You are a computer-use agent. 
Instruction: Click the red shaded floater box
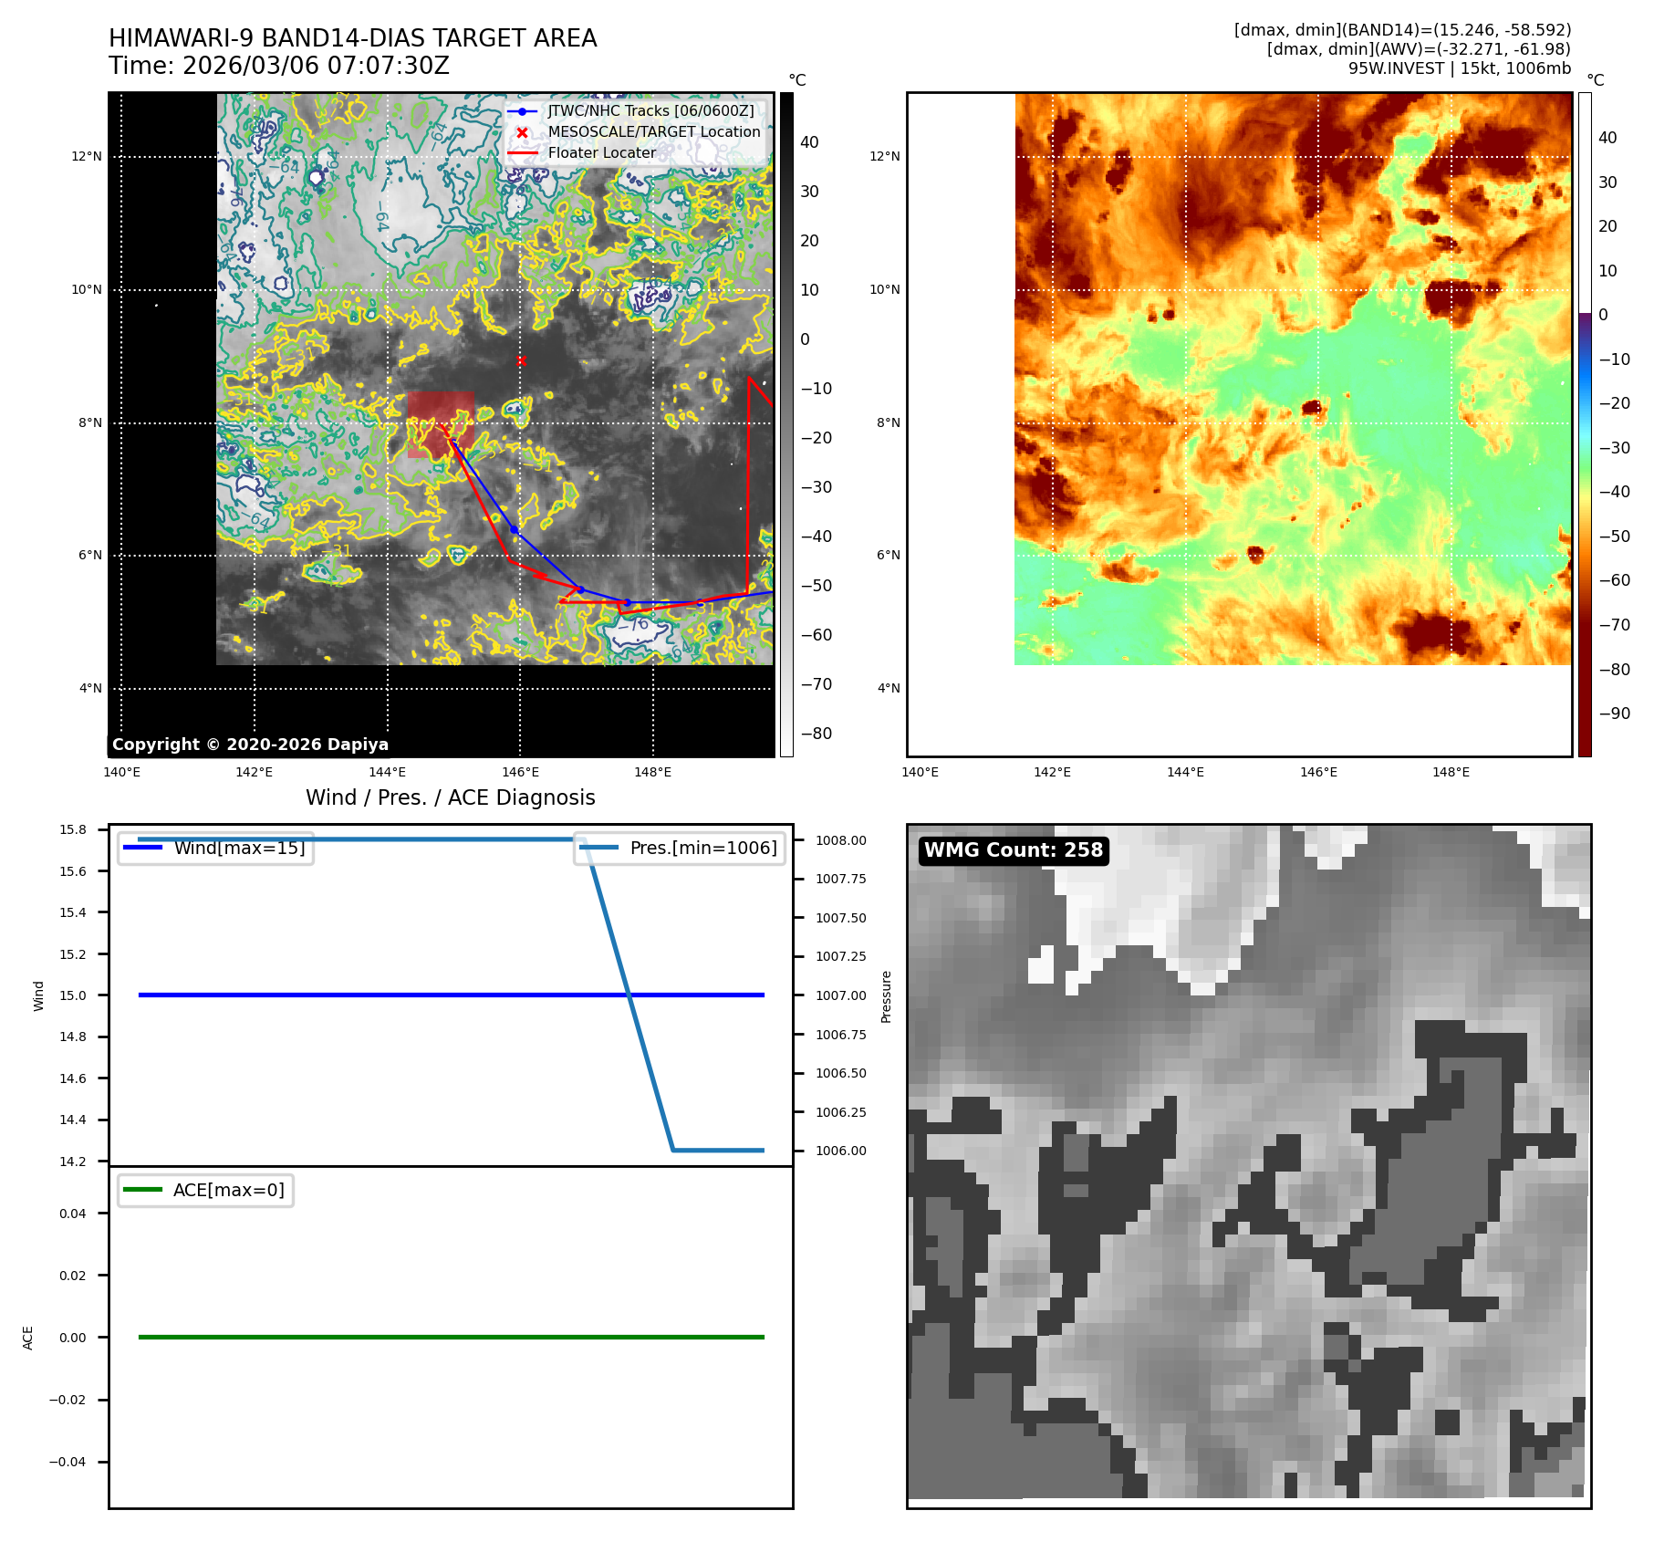pos(441,424)
